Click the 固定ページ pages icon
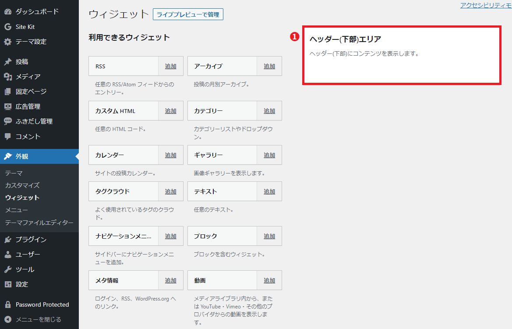 tap(8, 92)
